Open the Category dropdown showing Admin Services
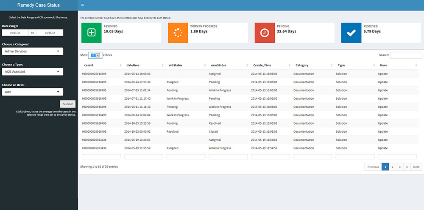The height and width of the screenshot is (210, 424). point(33,51)
